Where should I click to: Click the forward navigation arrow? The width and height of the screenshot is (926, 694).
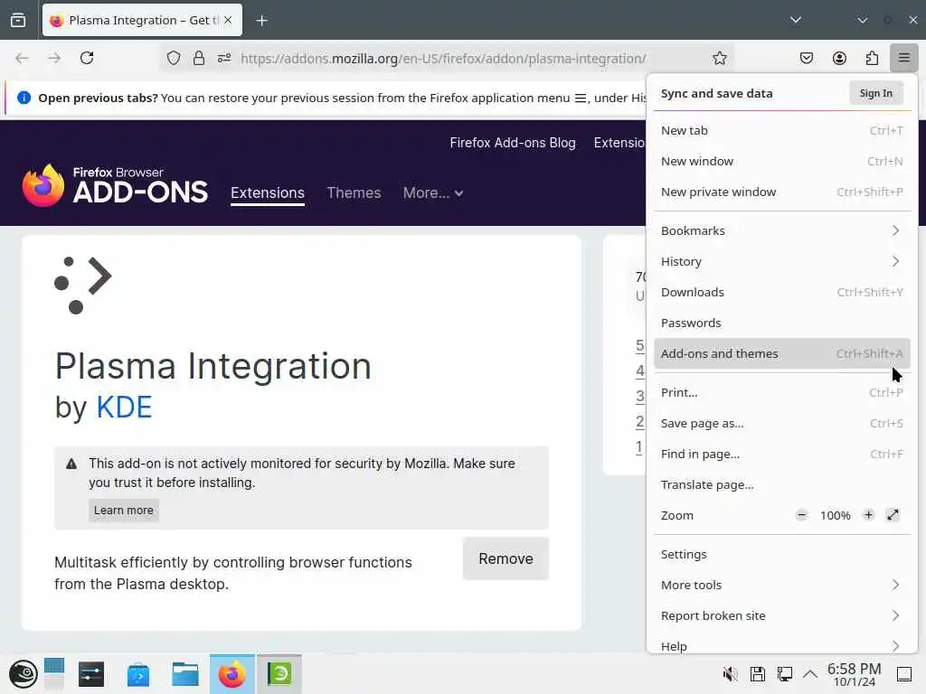coord(54,58)
